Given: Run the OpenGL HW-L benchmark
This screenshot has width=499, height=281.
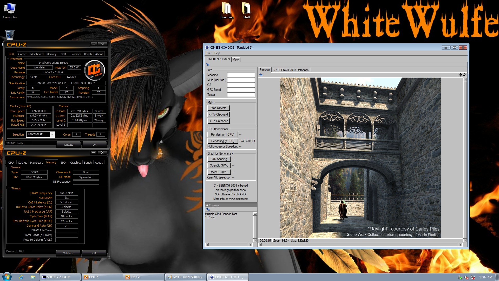Looking at the screenshot, I should (219, 172).
